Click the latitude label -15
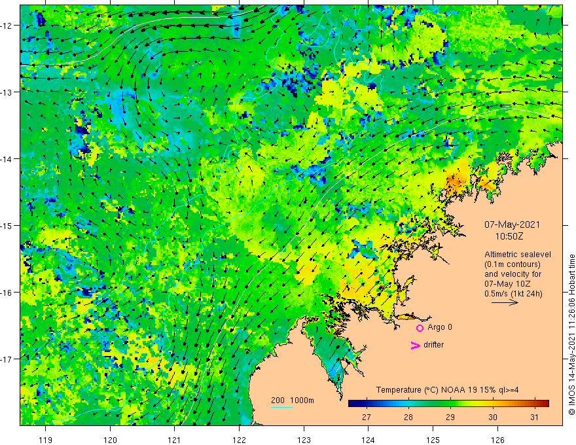 coord(7,225)
